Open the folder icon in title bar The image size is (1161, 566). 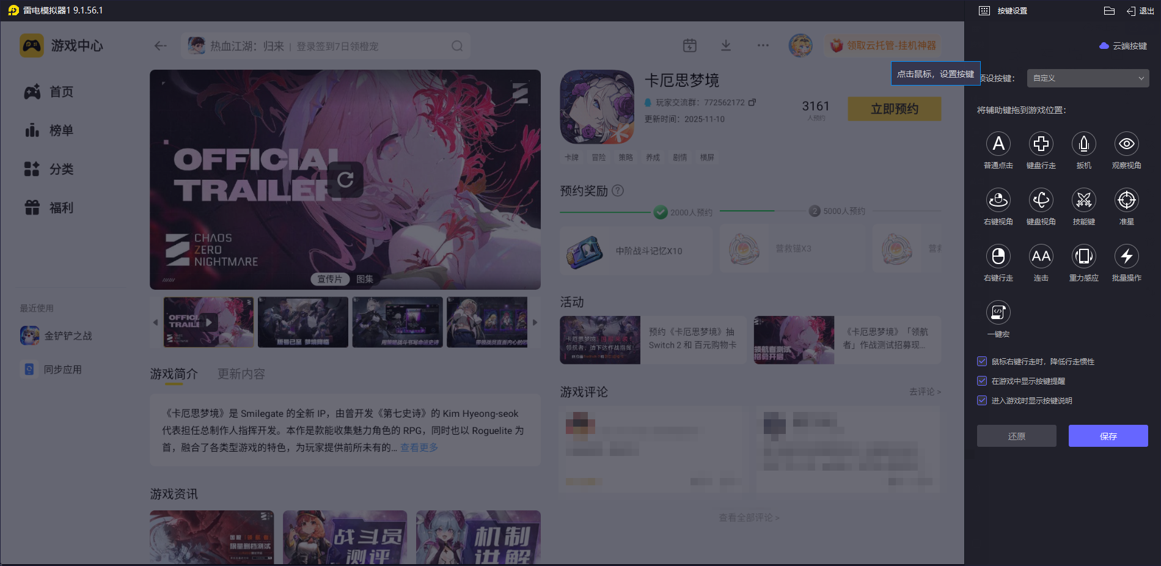[1110, 10]
